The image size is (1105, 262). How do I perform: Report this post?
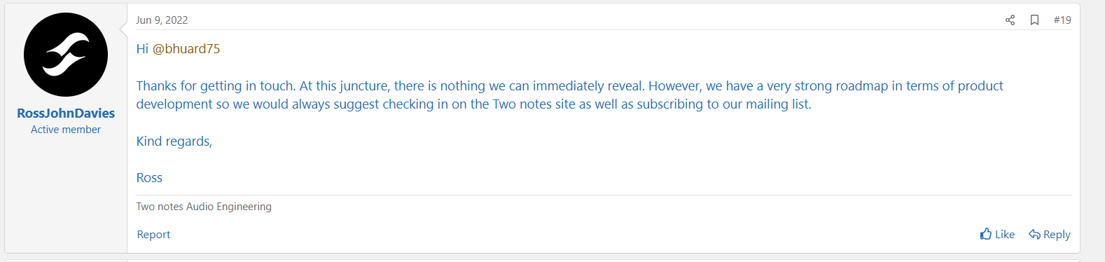(153, 235)
